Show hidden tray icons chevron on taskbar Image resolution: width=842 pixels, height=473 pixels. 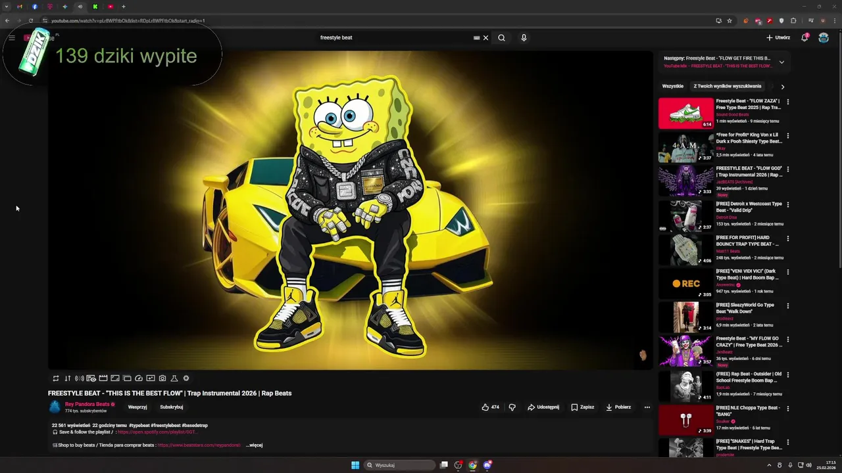tap(769, 465)
